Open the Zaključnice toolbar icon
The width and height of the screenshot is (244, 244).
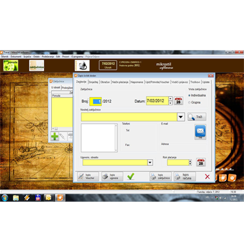pyautogui.click(x=37, y=65)
